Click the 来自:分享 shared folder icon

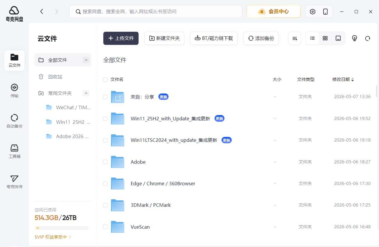(118, 97)
